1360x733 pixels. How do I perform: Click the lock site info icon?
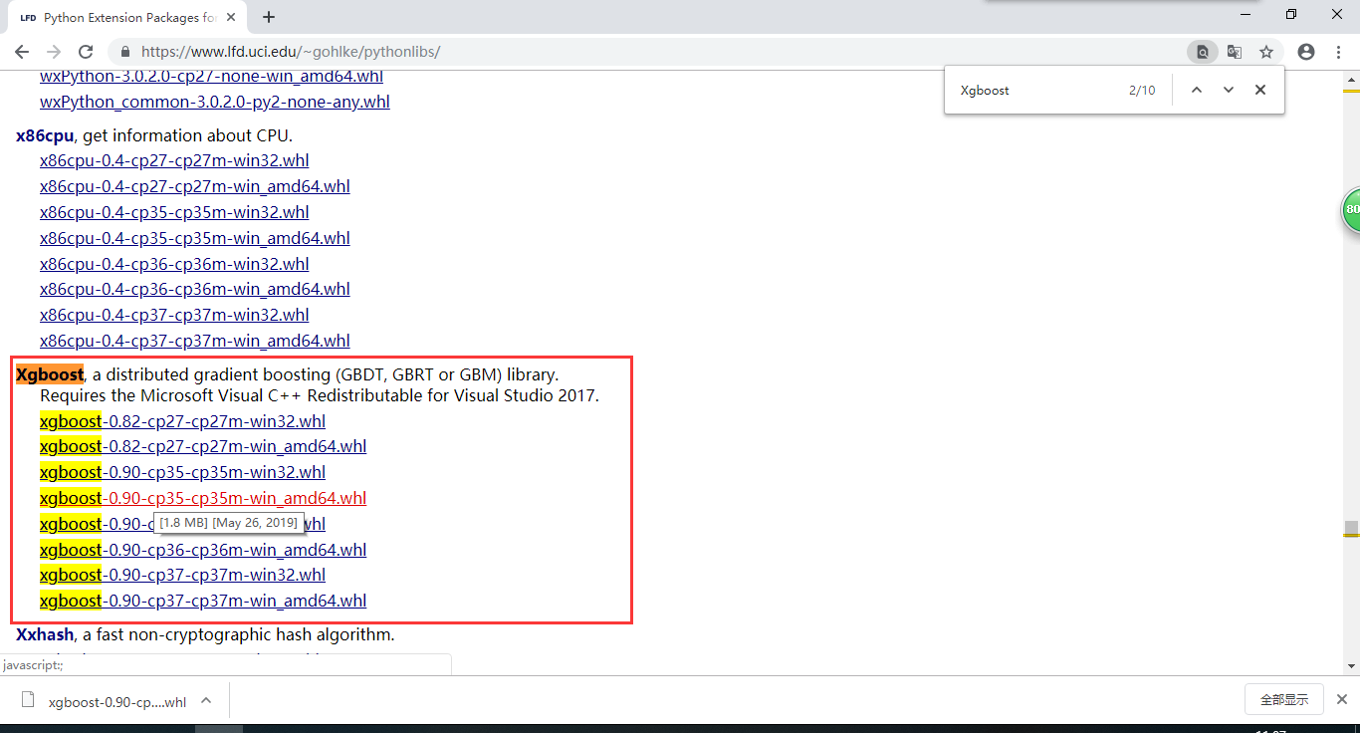[125, 52]
